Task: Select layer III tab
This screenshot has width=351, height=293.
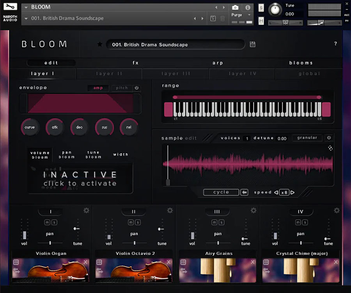Action: pos(176,74)
